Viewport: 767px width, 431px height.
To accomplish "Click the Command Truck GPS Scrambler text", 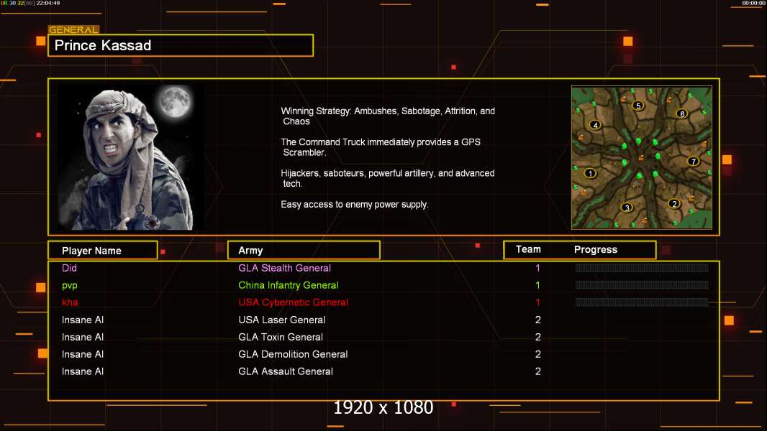I will pos(381,147).
